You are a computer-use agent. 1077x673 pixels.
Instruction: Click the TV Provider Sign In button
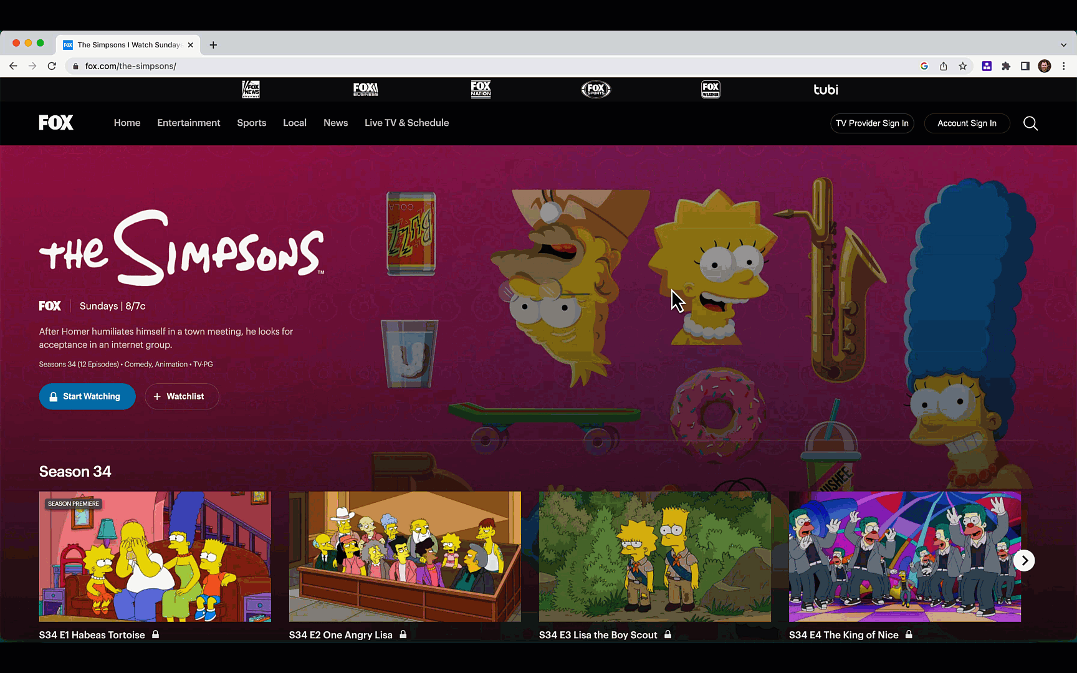point(872,123)
